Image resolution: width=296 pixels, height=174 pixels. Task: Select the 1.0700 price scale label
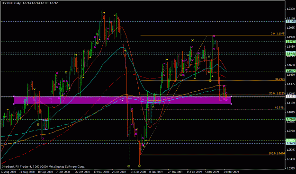tap(291, 131)
